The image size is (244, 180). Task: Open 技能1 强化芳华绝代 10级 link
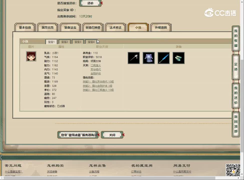pyautogui.click(x=98, y=81)
